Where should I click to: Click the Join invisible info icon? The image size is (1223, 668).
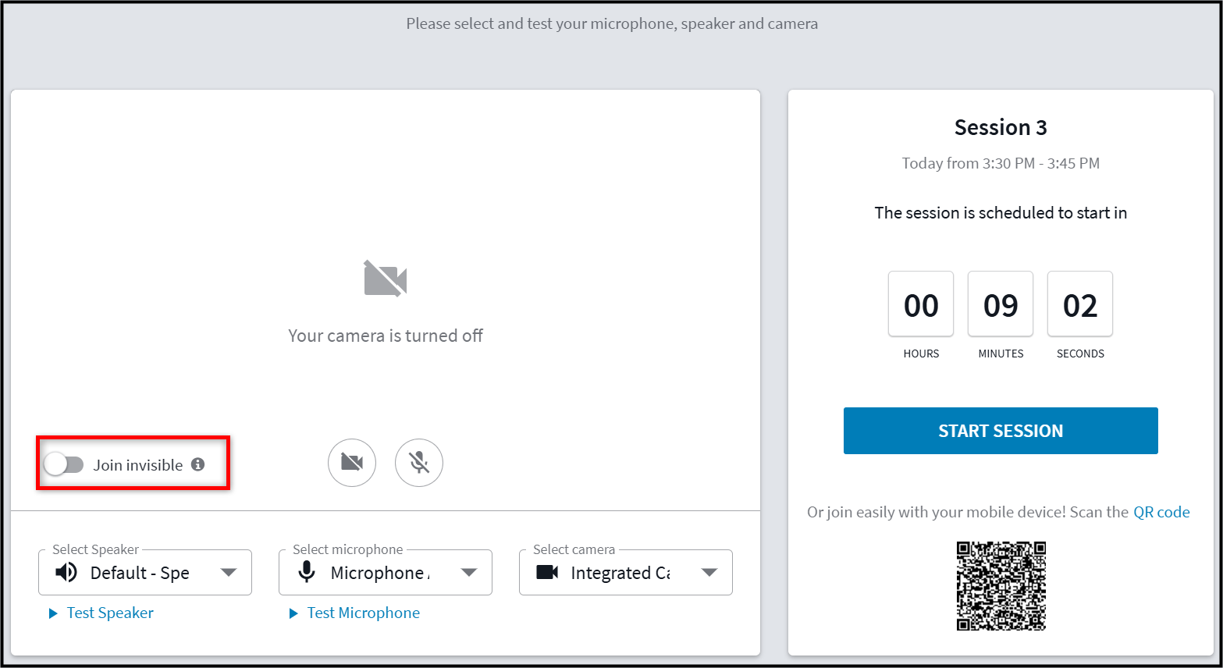tap(198, 464)
